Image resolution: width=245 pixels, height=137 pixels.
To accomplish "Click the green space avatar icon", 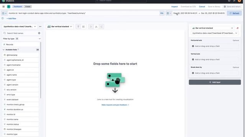I will [x=8, y=7].
